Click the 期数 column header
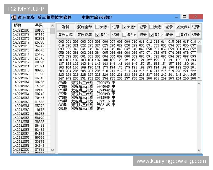Image resolution: width=213 pixels, height=170 pixels. click(17, 25)
